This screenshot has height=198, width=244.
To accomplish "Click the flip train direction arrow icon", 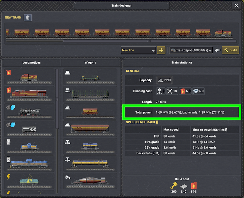I will click(217, 50).
